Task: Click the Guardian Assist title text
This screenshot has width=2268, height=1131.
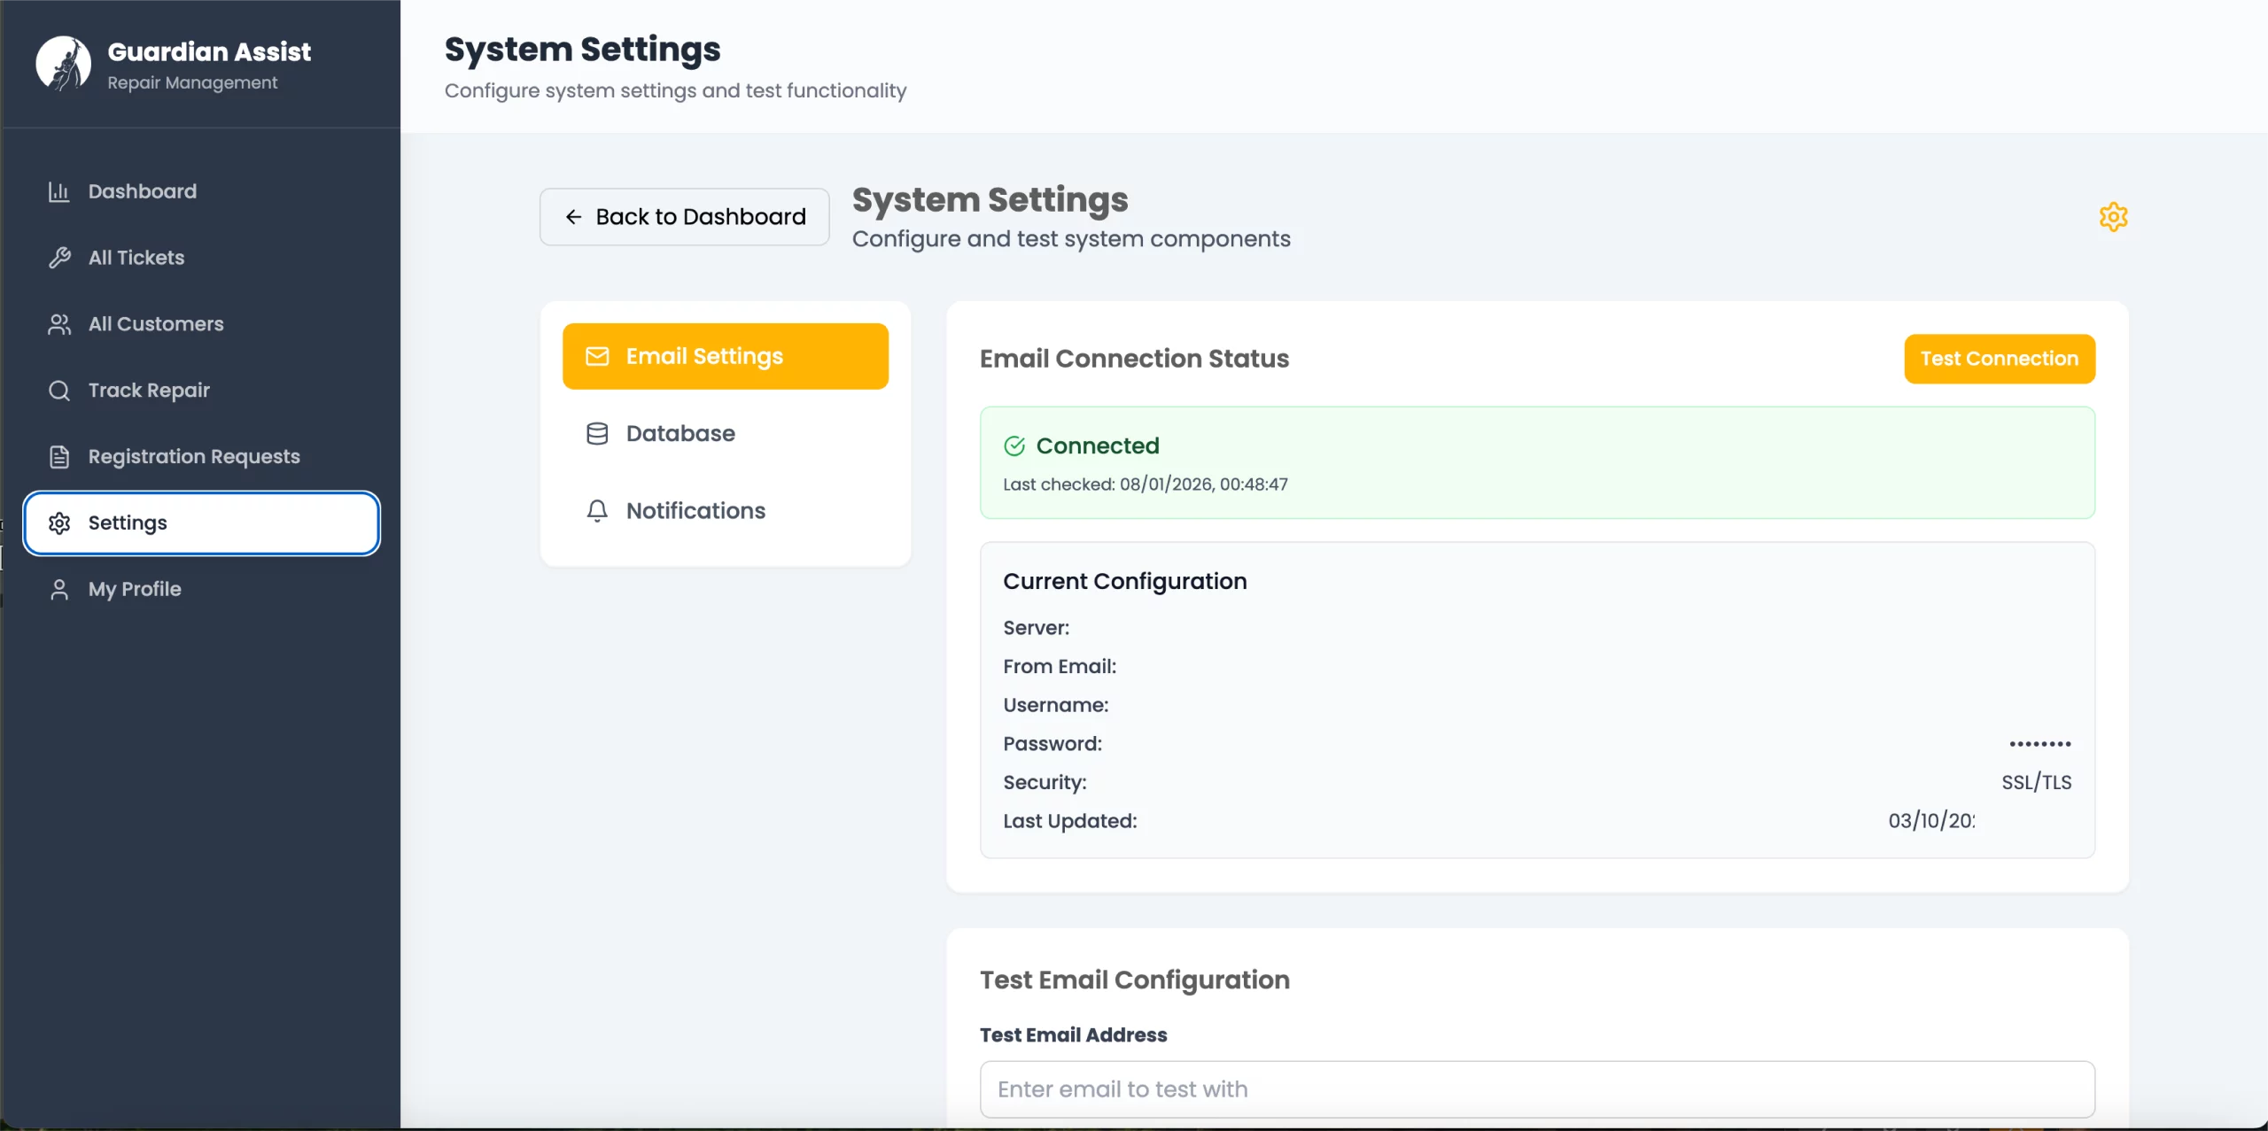Action: tap(209, 51)
